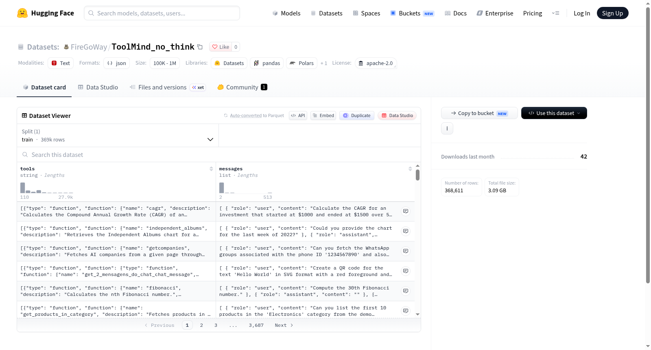The image size is (651, 350).
Task: Click the like count 0
Action: [236, 47]
